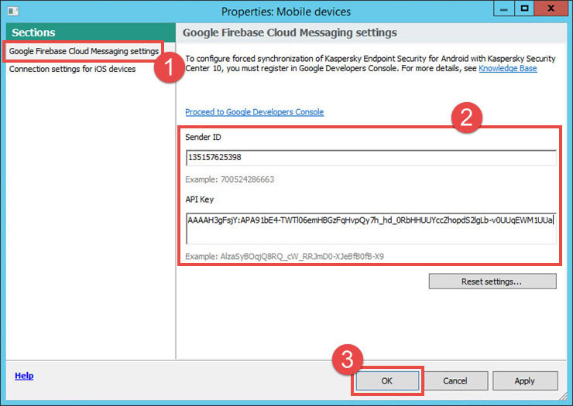Click the API Key label
Image resolution: width=573 pixels, height=406 pixels.
point(200,200)
